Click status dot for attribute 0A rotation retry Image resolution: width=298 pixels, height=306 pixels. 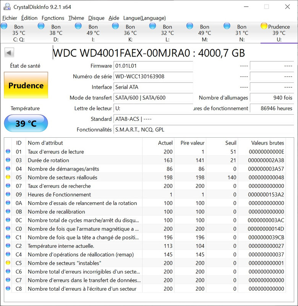click(8, 203)
